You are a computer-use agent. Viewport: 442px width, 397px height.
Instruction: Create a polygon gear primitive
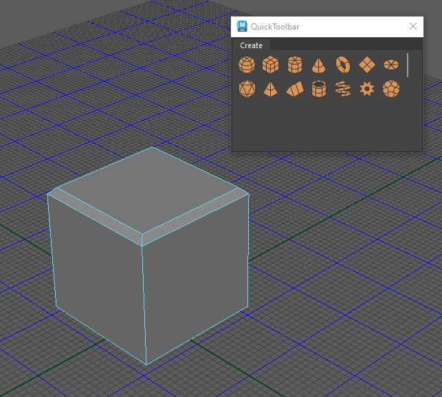[367, 89]
